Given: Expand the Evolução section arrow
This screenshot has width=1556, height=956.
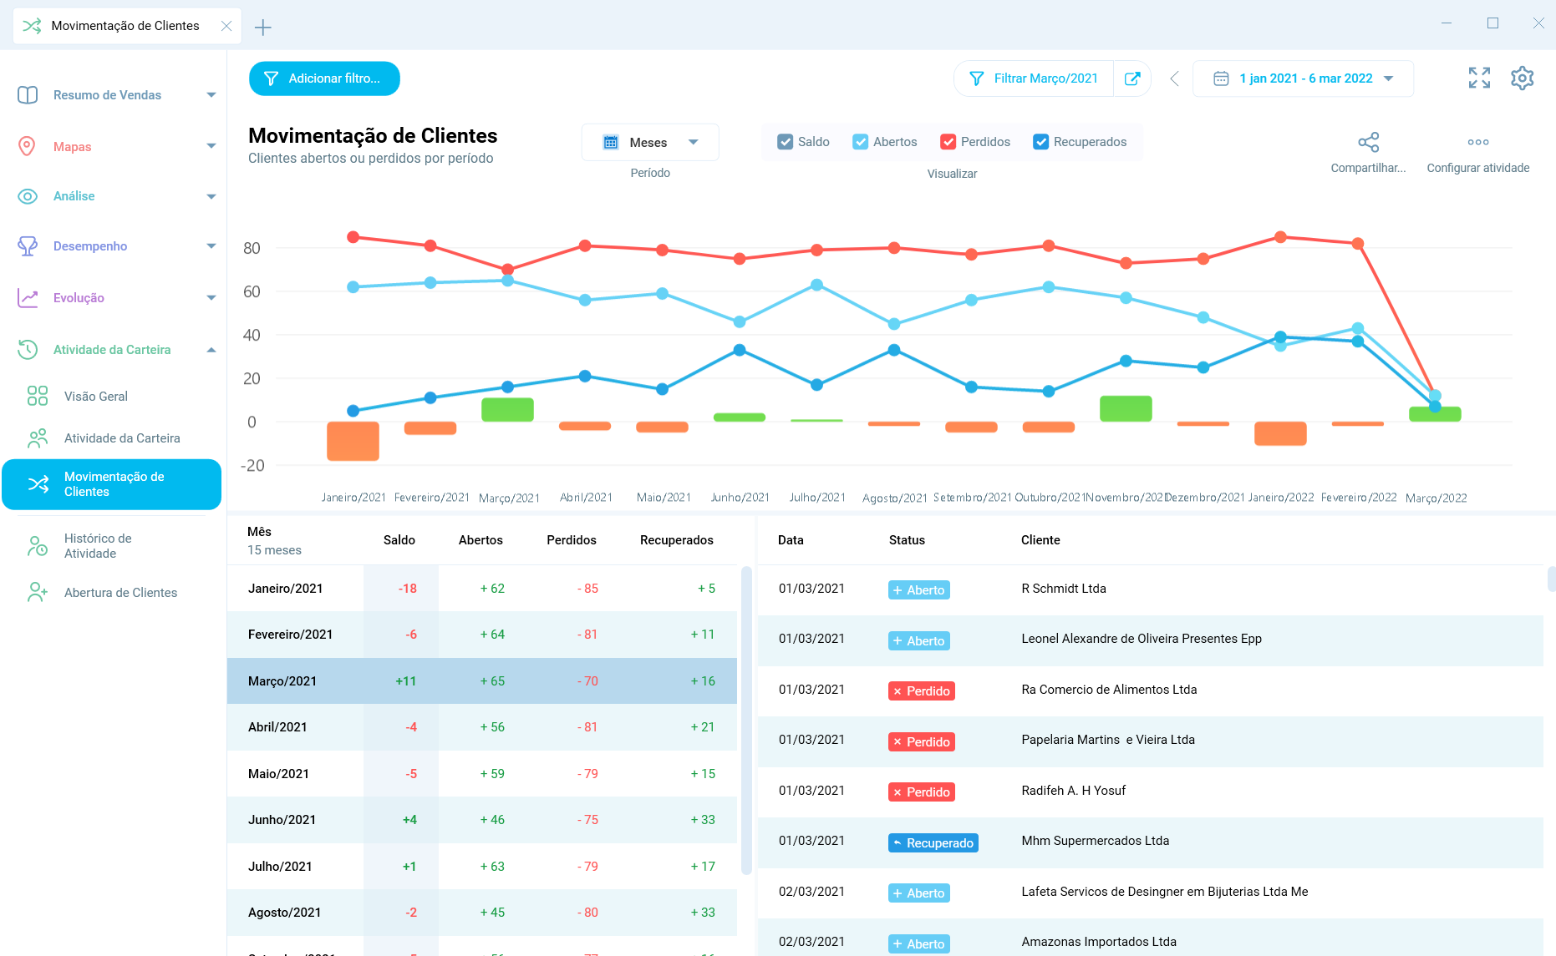Looking at the screenshot, I should click(211, 298).
